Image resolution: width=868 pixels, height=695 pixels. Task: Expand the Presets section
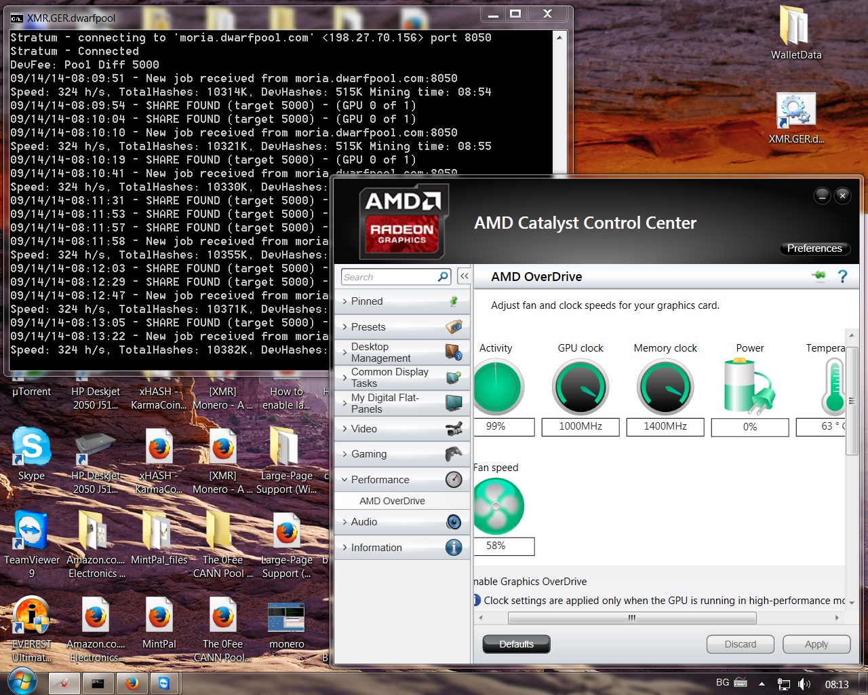pos(402,327)
